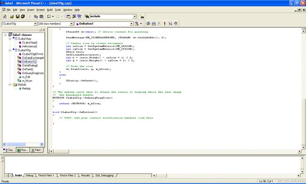Open the Edit menu
This screenshot has width=306, height=184.
(15, 10)
